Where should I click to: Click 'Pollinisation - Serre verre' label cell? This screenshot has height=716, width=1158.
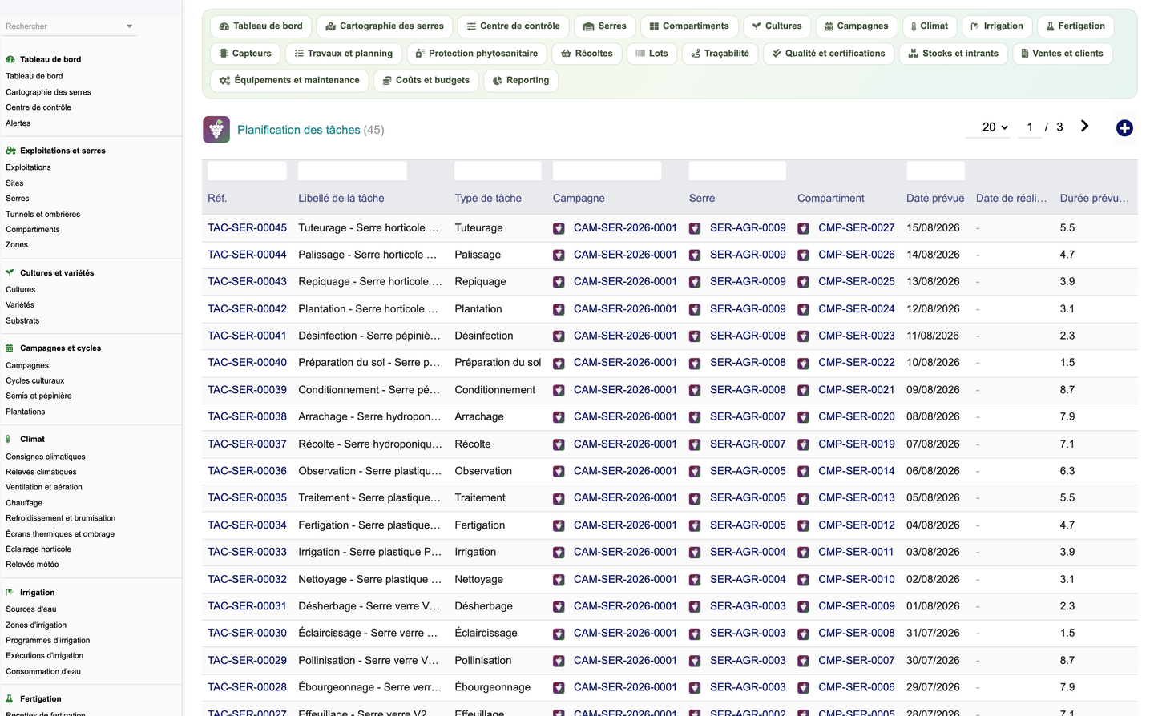click(369, 660)
